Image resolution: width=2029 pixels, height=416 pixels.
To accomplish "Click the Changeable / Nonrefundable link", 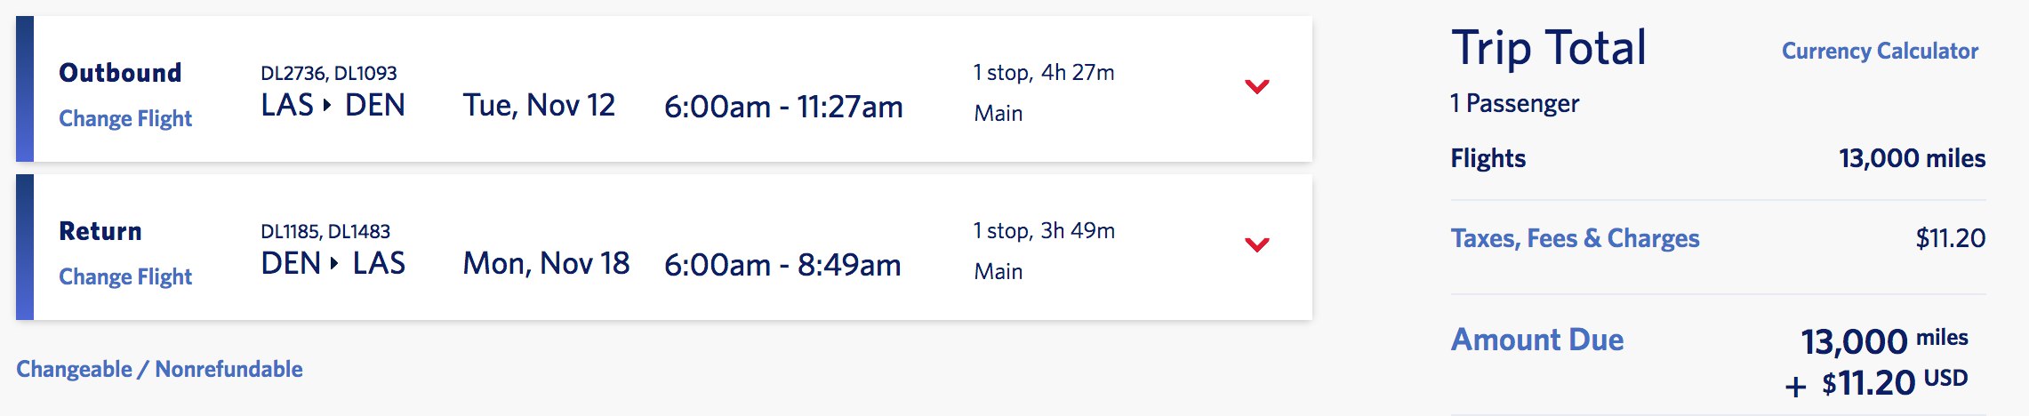I will click(159, 369).
